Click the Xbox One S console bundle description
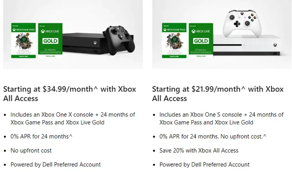 [x=221, y=118]
